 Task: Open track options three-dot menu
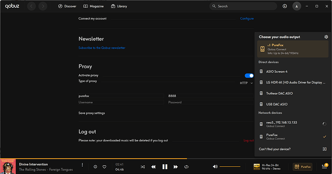[x=82, y=165]
